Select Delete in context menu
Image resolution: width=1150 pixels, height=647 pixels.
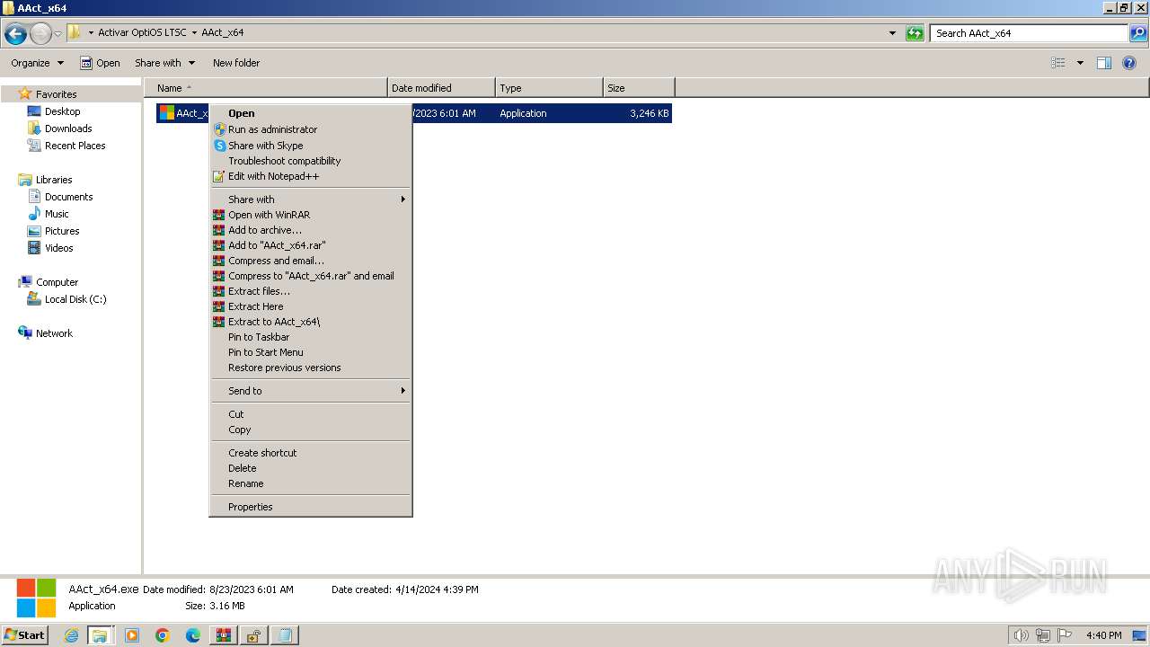(311, 468)
